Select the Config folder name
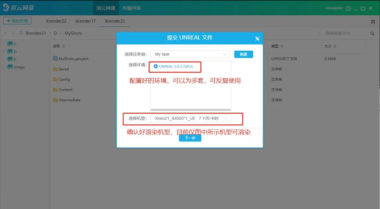Screen dimensions: 380x209 pos(64,79)
